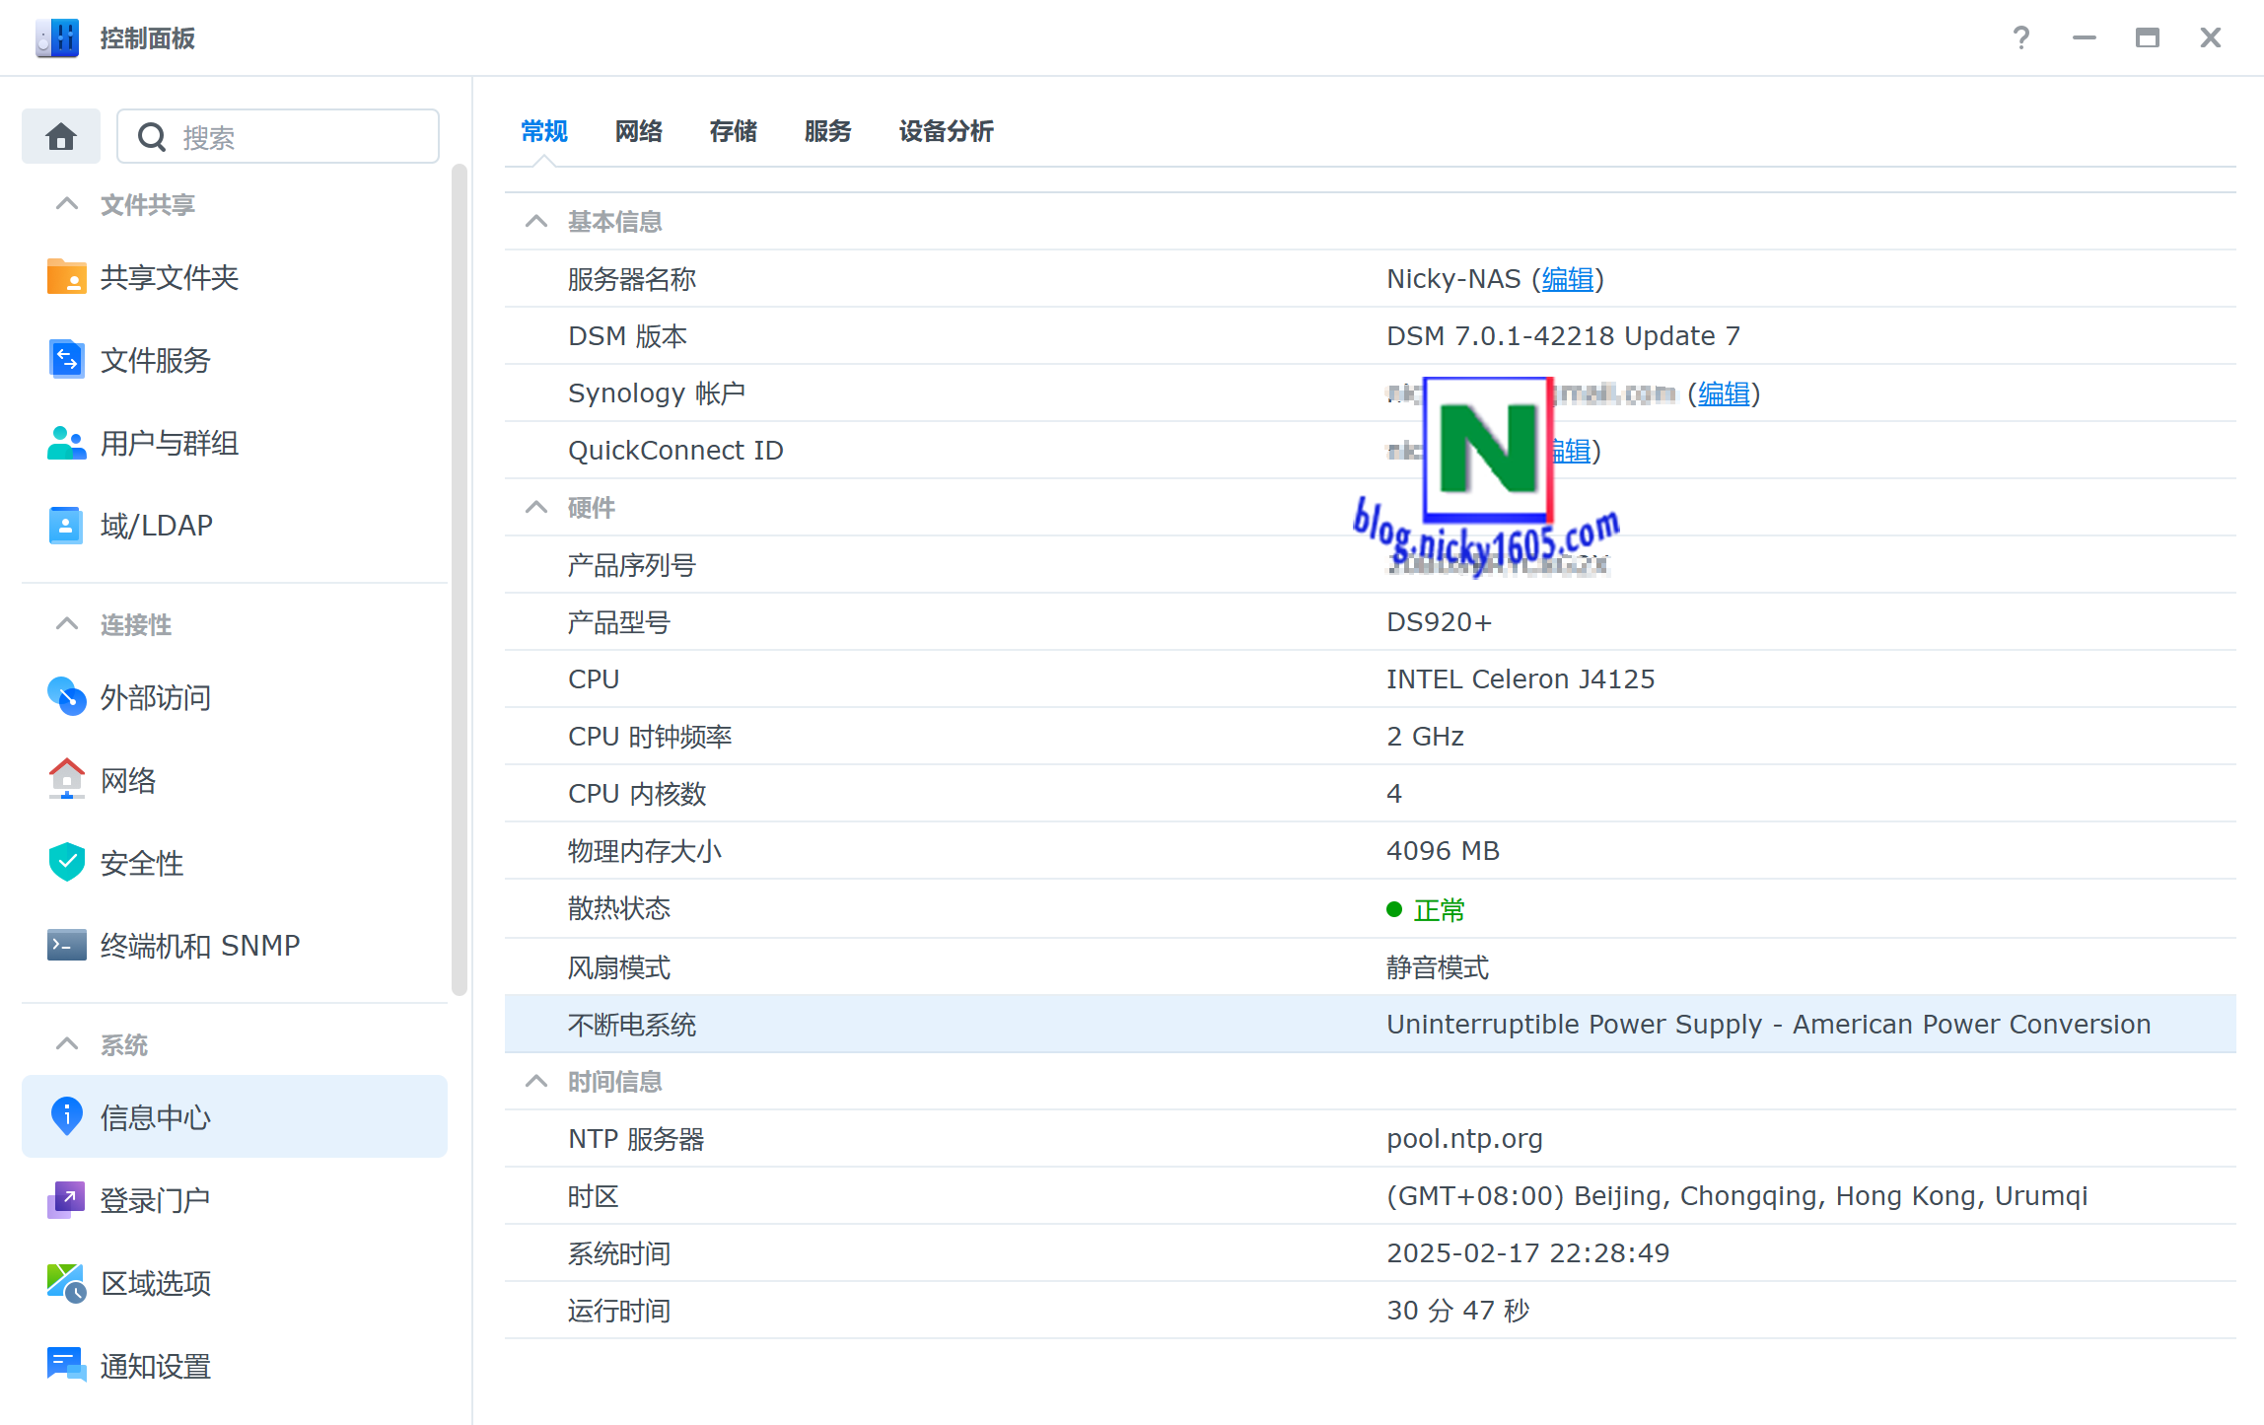Open User & Group icon
Image resolution: width=2264 pixels, height=1425 pixels.
(66, 443)
